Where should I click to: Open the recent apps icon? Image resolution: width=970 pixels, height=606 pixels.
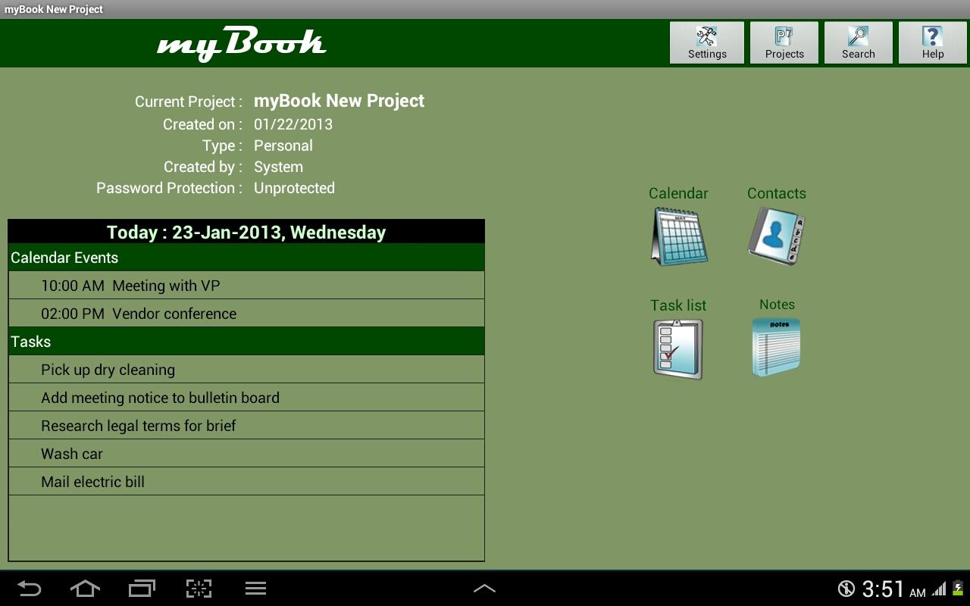tap(142, 589)
